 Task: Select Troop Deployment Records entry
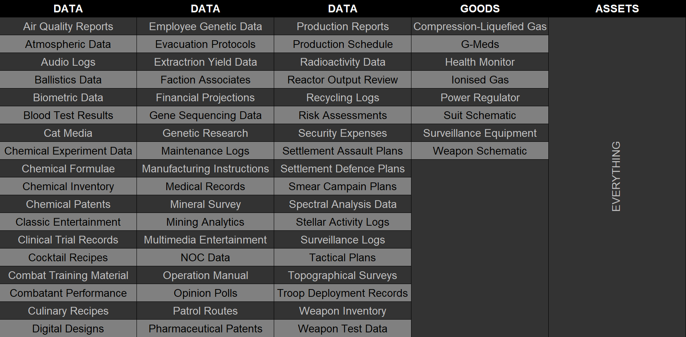pyautogui.click(x=343, y=293)
